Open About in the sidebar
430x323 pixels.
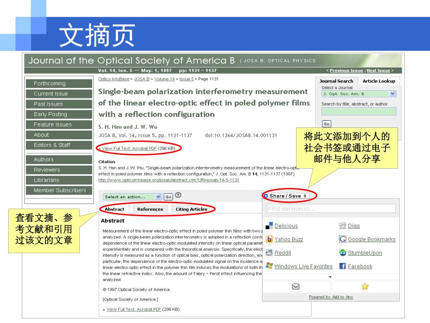click(x=59, y=135)
